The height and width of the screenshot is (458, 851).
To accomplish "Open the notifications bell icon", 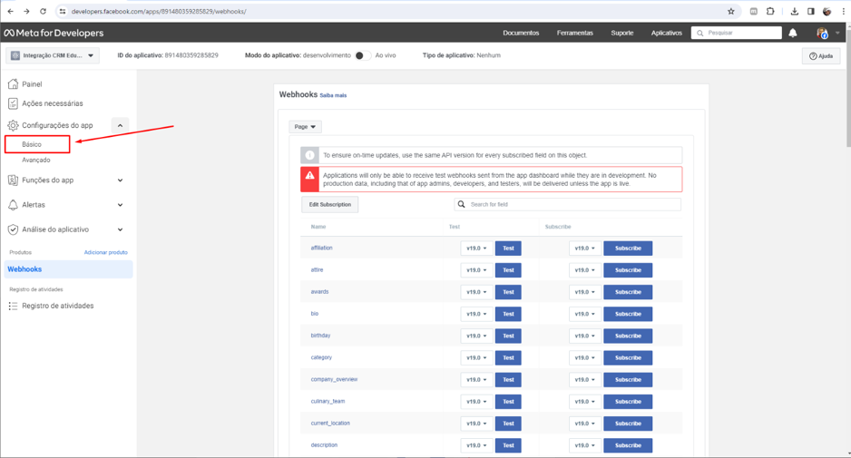I will point(793,33).
